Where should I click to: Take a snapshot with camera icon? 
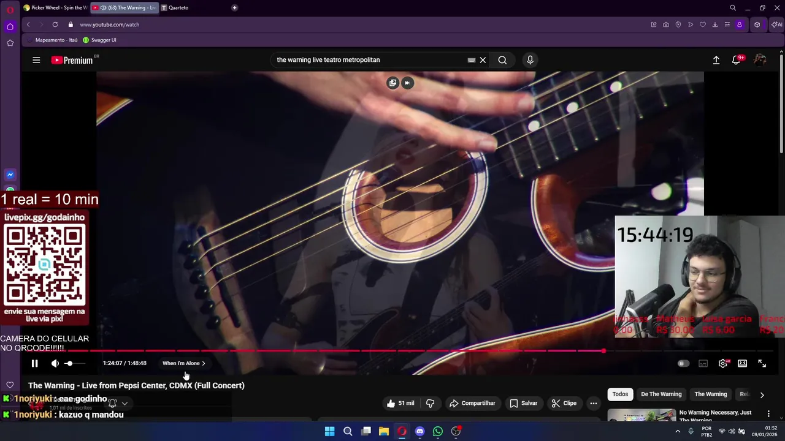coord(666,24)
